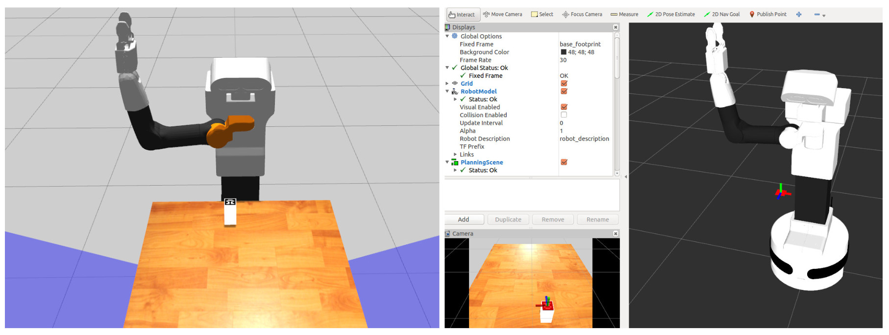Close the Camera panel
The width and height of the screenshot is (889, 335).
(x=616, y=234)
